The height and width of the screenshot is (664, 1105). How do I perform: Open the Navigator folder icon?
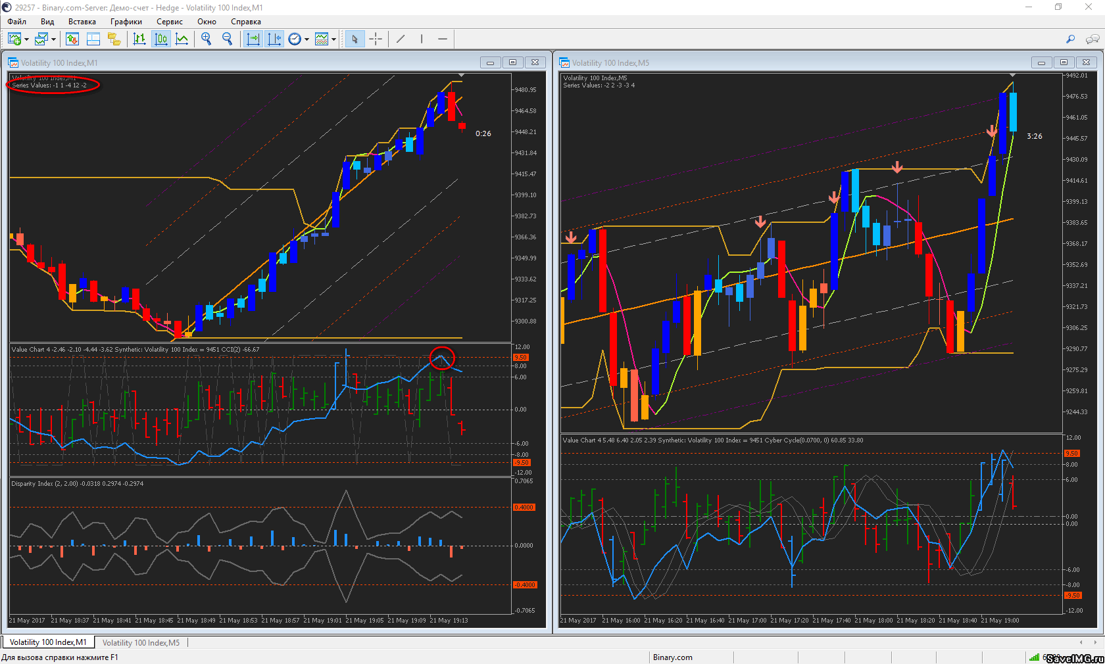tap(114, 39)
